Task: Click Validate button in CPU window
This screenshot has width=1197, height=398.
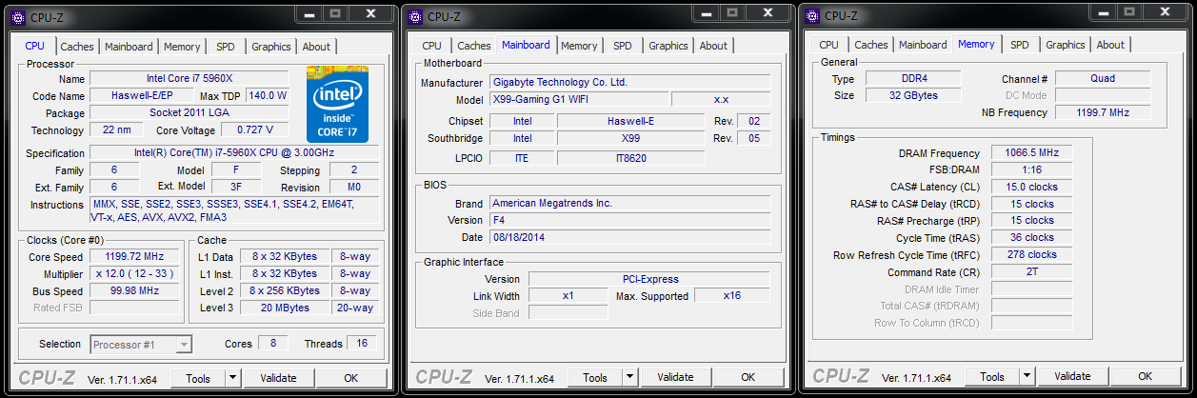Action: coord(278,378)
